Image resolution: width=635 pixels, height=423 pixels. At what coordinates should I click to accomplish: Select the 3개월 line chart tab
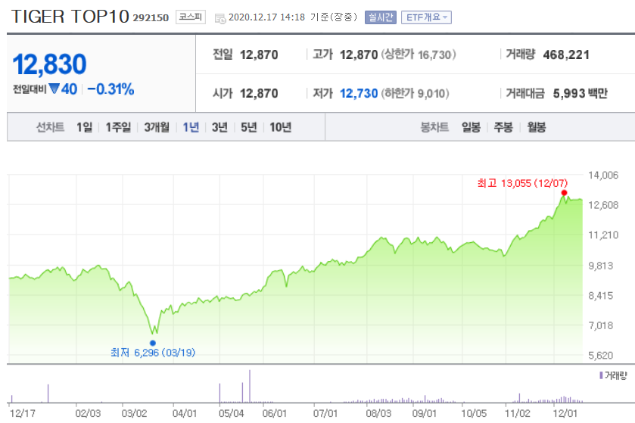coord(157,128)
